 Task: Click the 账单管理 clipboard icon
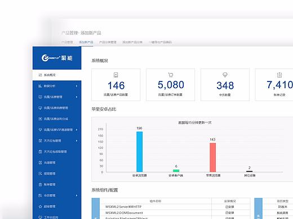[x=40, y=184]
